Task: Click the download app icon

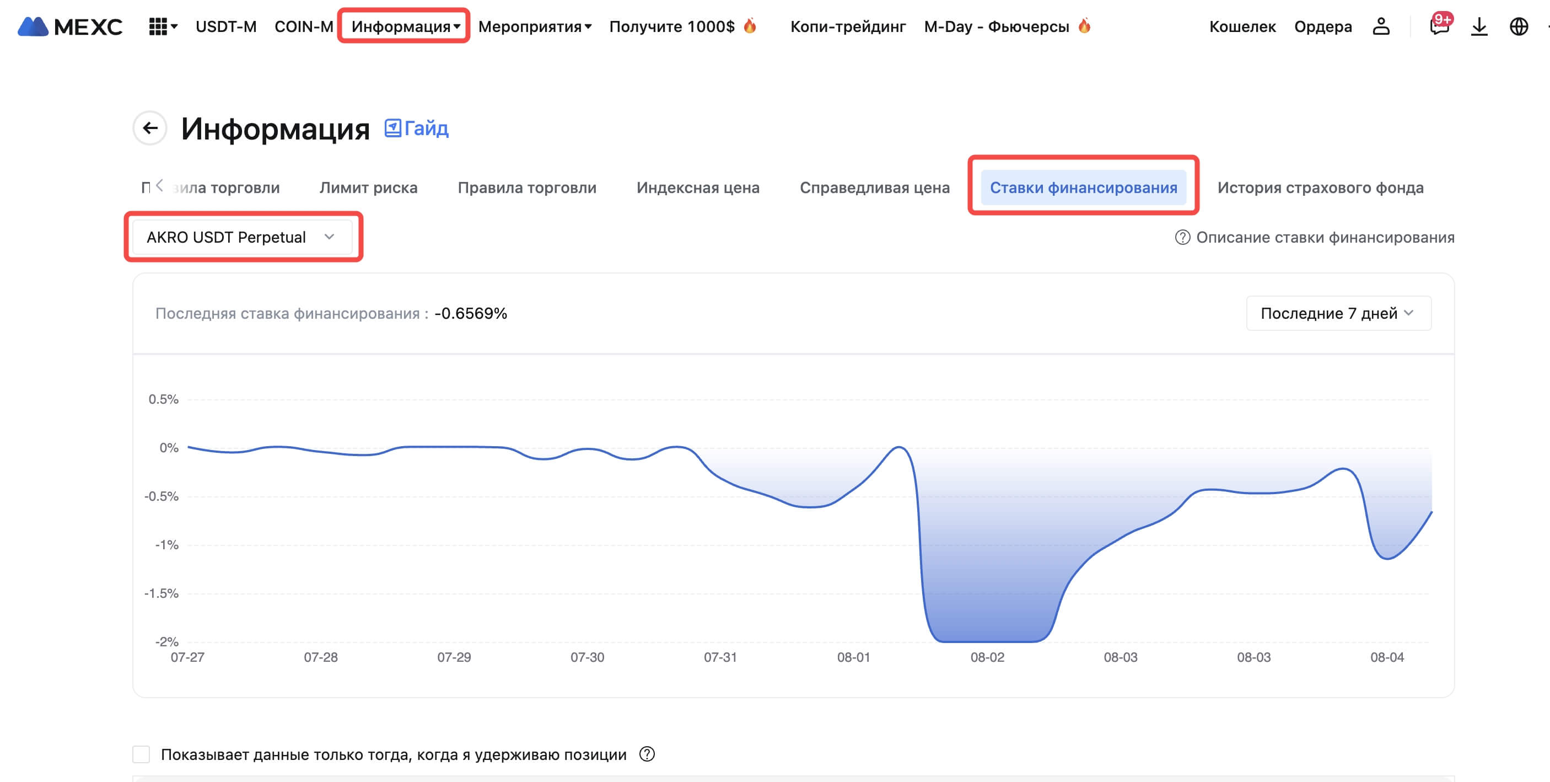Action: pyautogui.click(x=1479, y=26)
